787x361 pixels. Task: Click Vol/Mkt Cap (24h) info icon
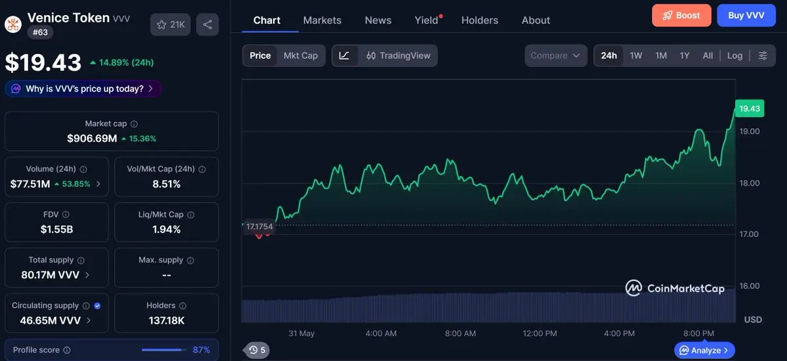point(202,169)
